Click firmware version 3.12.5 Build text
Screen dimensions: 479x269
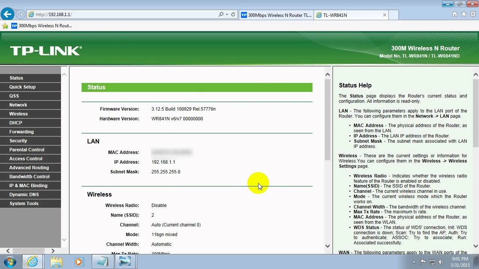pyautogui.click(x=183, y=109)
